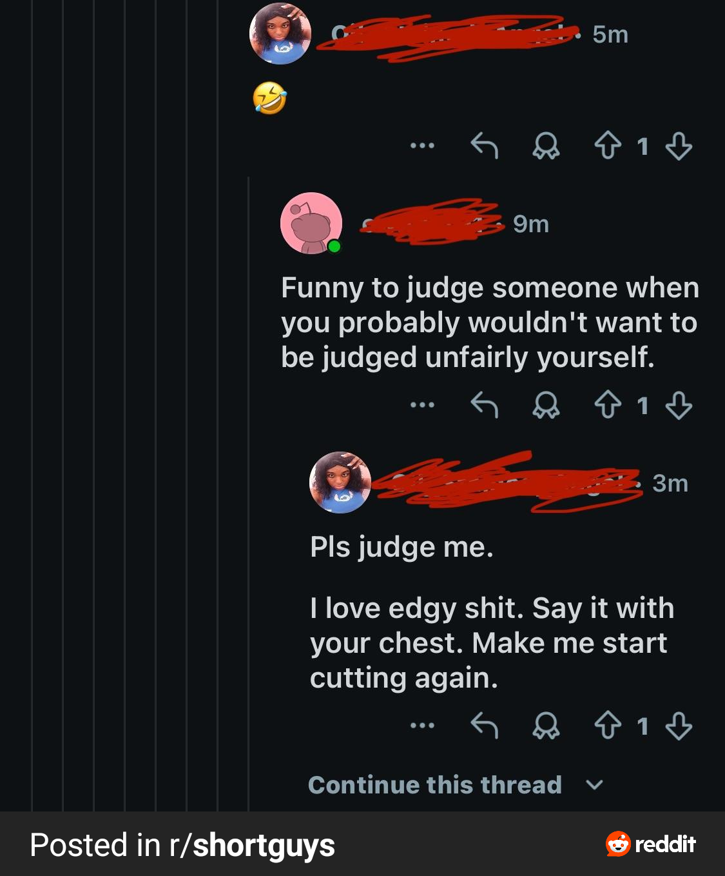Viewport: 725px width, 876px height.
Task: Downvote the "Funny to judge someone" comment
Action: pos(679,406)
